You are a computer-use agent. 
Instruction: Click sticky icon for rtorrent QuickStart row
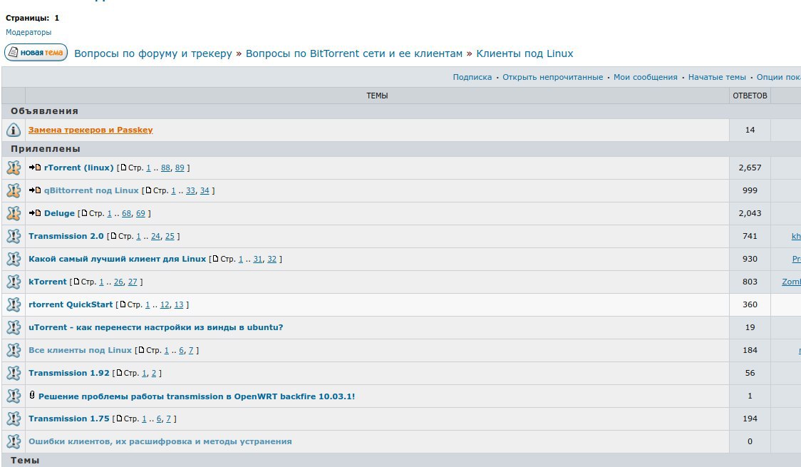[x=14, y=304]
